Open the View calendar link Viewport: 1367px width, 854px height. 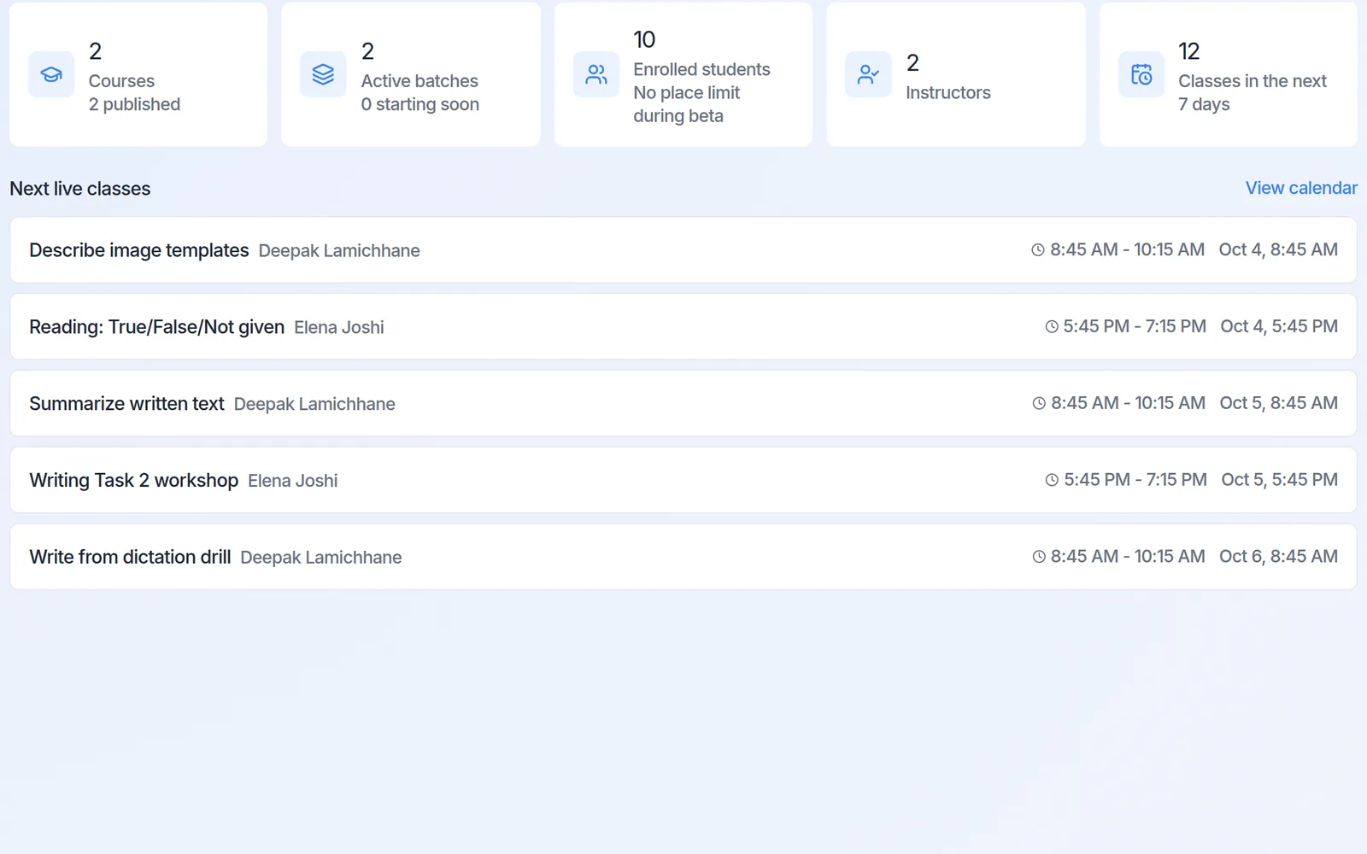pyautogui.click(x=1301, y=188)
